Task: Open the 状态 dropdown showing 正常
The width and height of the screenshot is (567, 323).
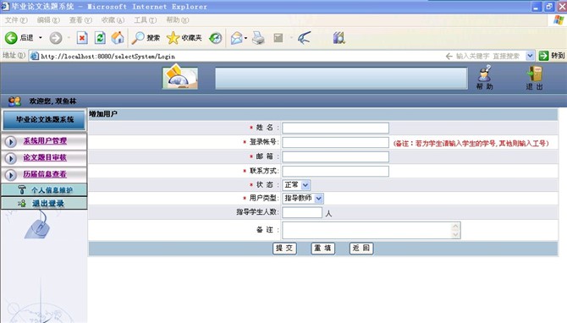Action: click(296, 185)
